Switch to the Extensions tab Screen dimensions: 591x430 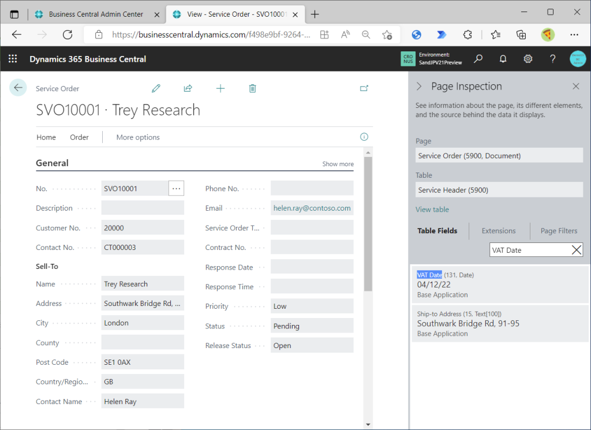[x=498, y=231]
